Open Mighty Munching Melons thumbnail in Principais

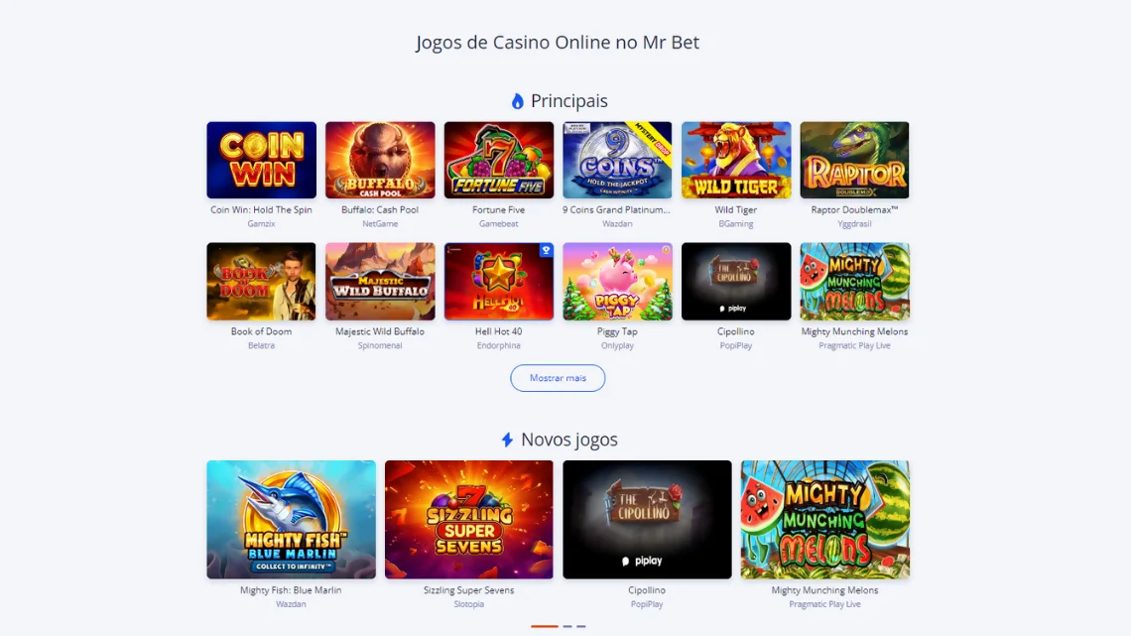coord(855,281)
